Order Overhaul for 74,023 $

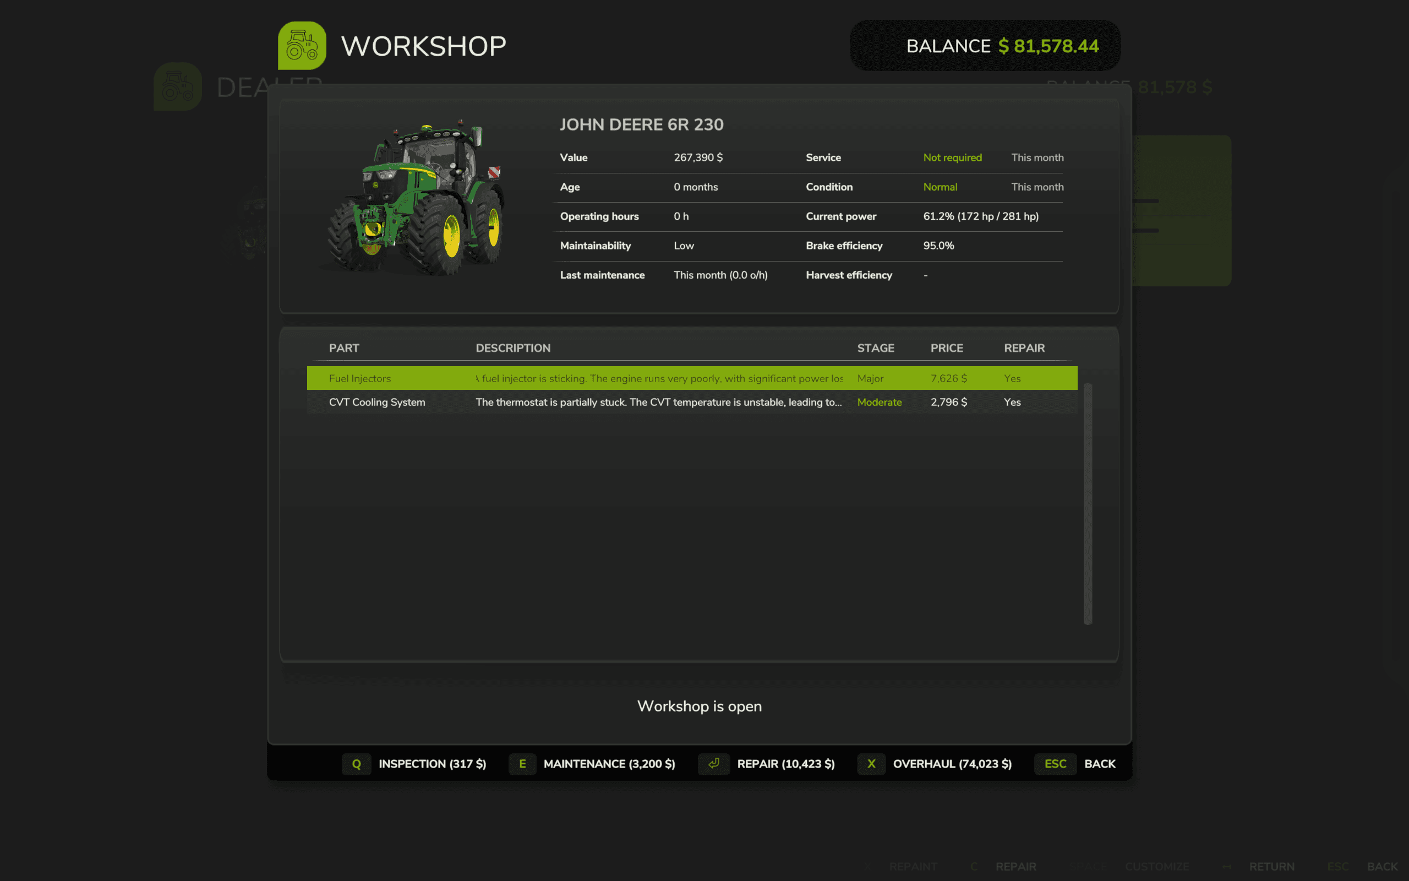pyautogui.click(x=952, y=764)
